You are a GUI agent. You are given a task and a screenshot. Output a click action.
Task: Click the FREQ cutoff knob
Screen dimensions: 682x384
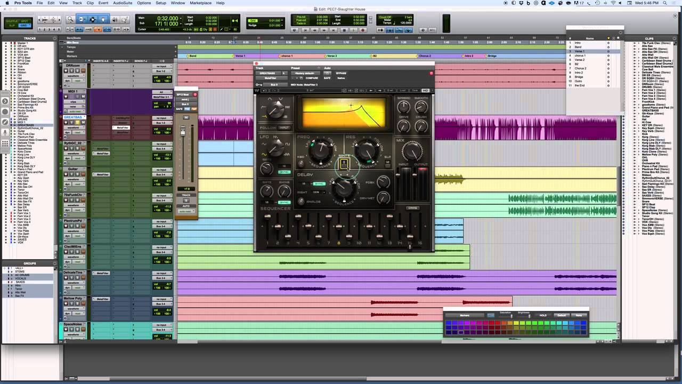pyautogui.click(x=321, y=151)
